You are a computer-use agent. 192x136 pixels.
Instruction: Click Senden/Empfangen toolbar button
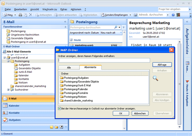pos(115,15)
